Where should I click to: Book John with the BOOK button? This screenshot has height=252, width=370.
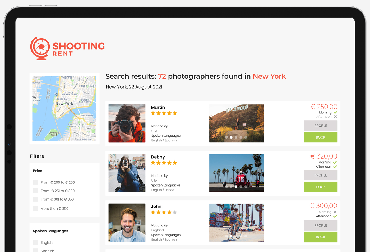pyautogui.click(x=321, y=237)
